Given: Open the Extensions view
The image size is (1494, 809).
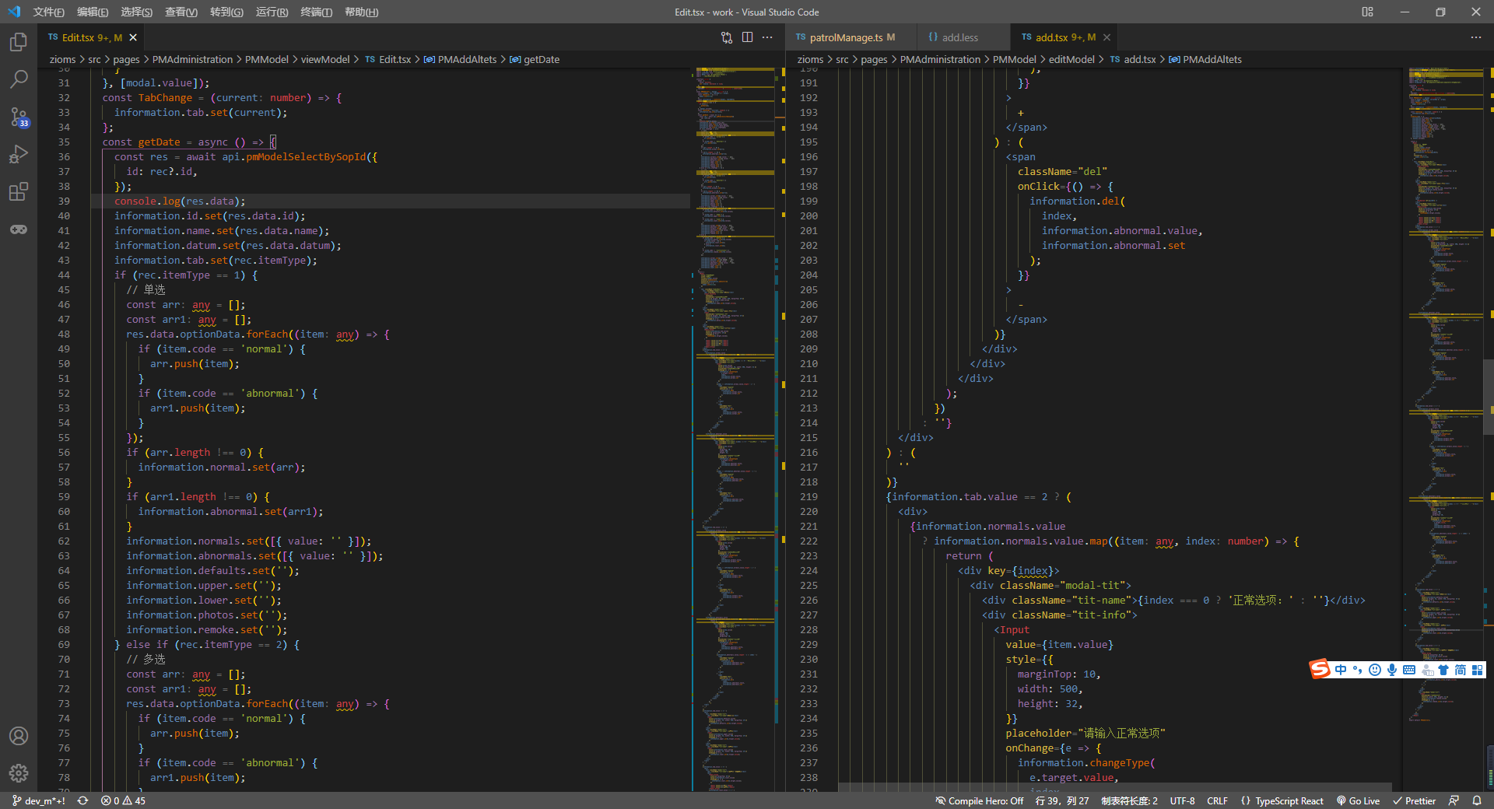Looking at the screenshot, I should 19,191.
